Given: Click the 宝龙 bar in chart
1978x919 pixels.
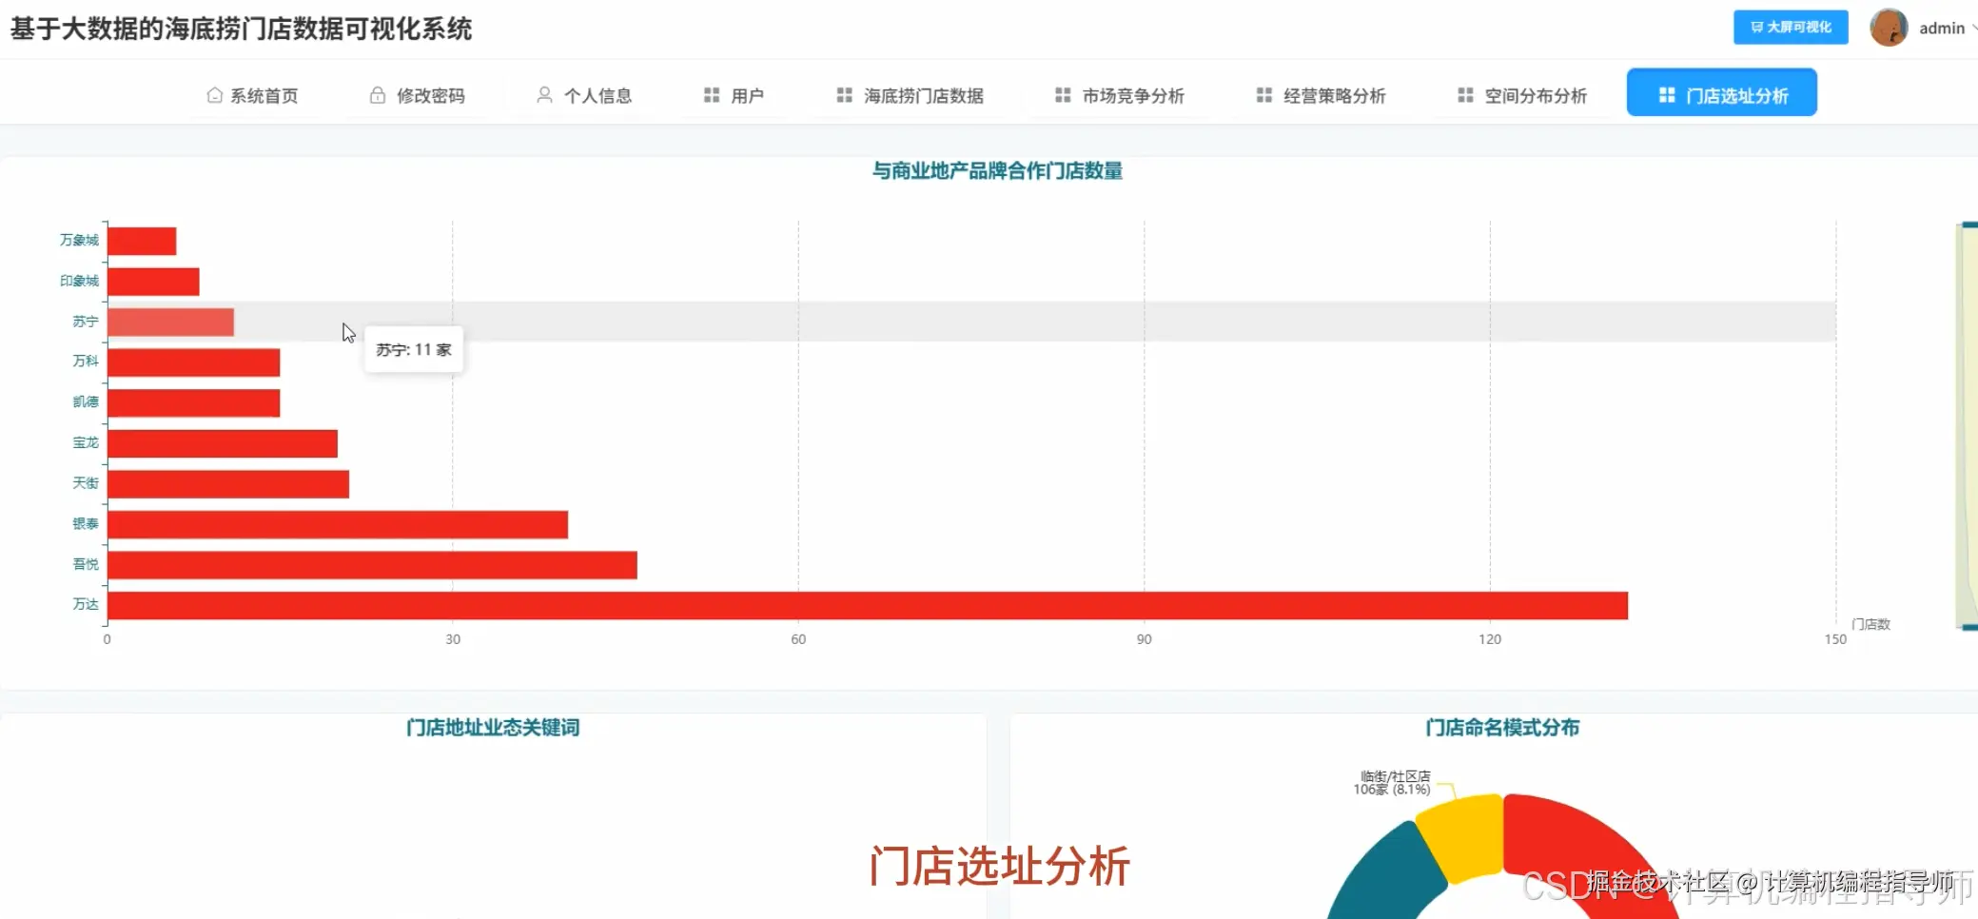Looking at the screenshot, I should pyautogui.click(x=223, y=443).
